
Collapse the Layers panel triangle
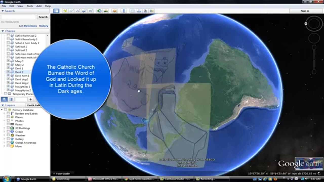[x=3, y=105]
